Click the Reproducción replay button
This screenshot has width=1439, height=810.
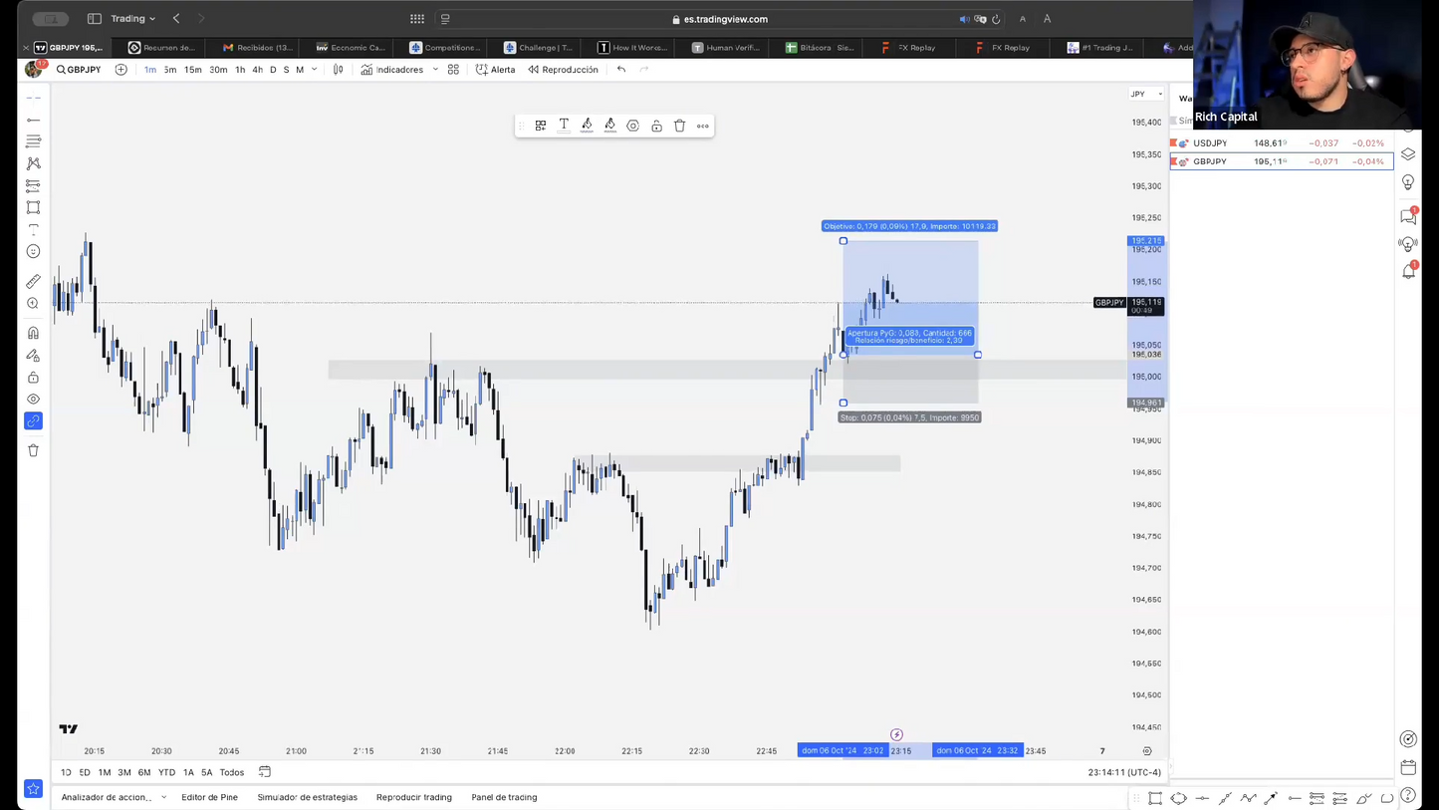tap(563, 70)
